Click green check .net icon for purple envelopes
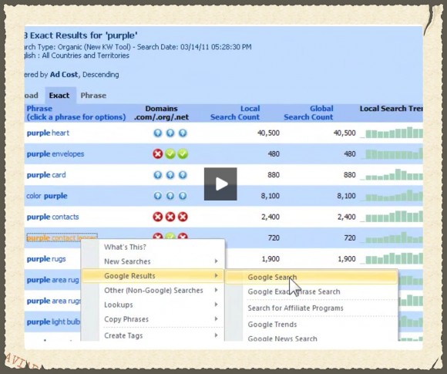 183,154
